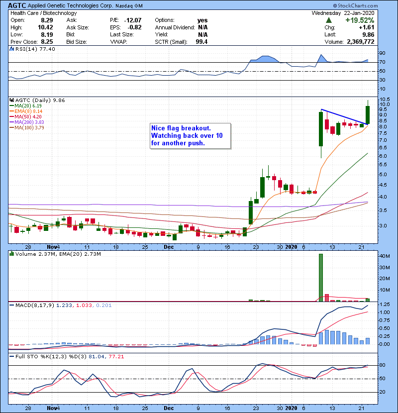Click the Open value 8.29
The image size is (398, 413).
pyautogui.click(x=47, y=20)
